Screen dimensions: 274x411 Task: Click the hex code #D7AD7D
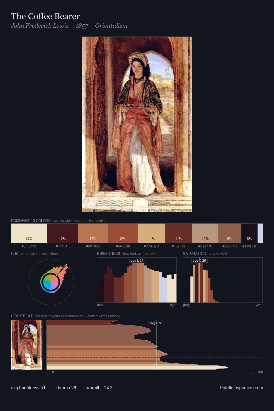152,246
